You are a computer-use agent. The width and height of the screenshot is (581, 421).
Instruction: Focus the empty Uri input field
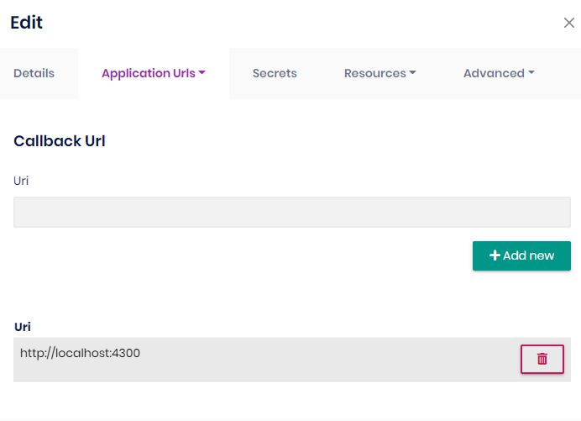point(291,212)
